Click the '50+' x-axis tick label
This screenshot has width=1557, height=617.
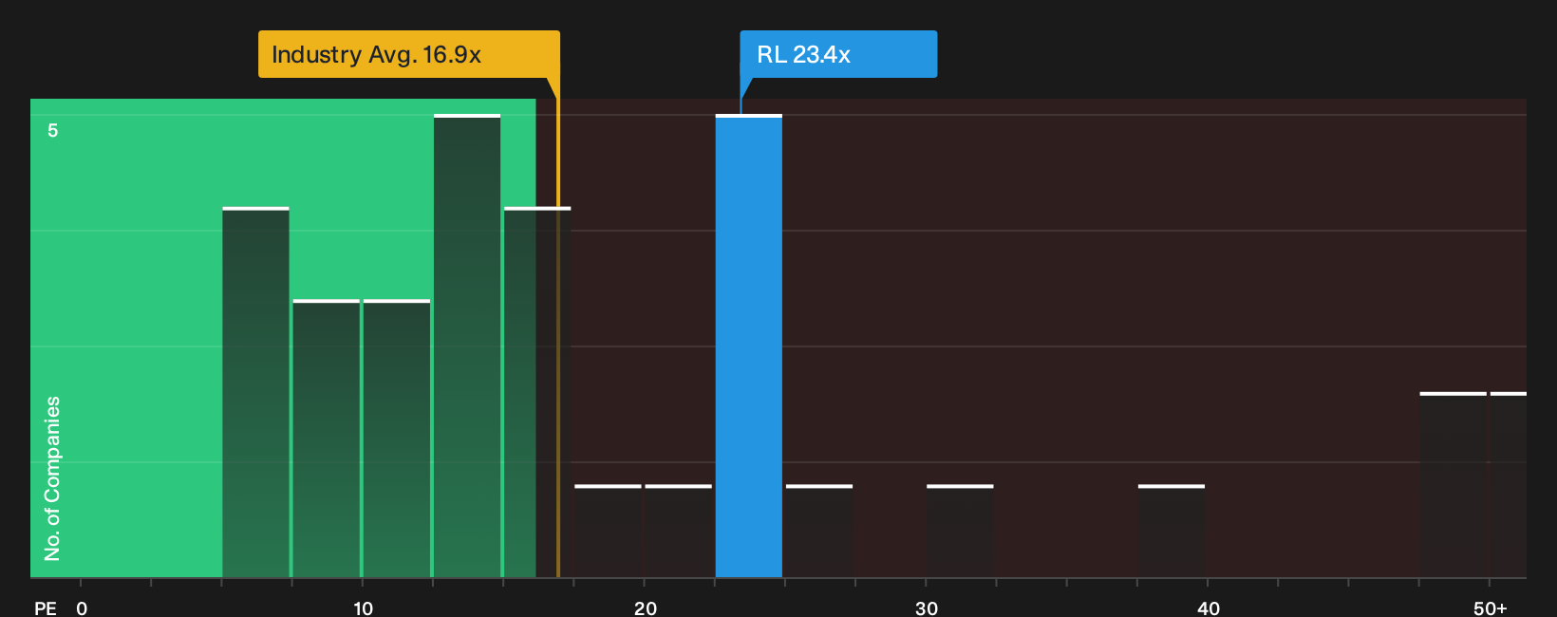click(x=1491, y=608)
